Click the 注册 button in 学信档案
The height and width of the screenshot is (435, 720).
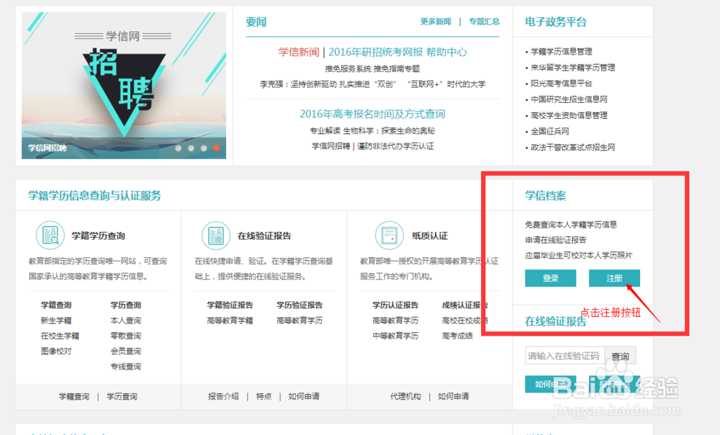click(x=614, y=278)
